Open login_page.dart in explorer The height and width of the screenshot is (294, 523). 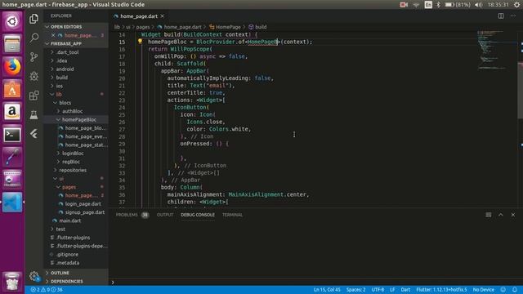[x=83, y=203]
